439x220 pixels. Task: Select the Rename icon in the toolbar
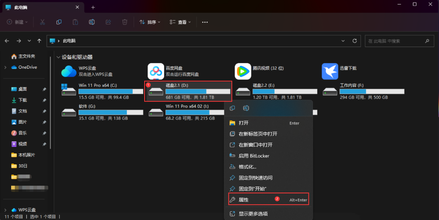coord(92,22)
